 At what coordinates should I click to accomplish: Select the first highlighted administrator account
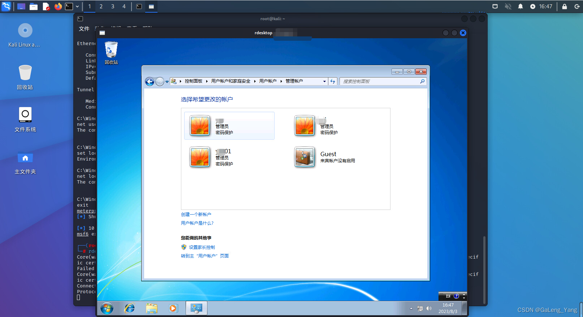click(x=229, y=126)
